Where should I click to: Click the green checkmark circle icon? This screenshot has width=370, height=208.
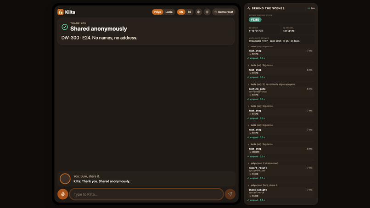coord(65,27)
